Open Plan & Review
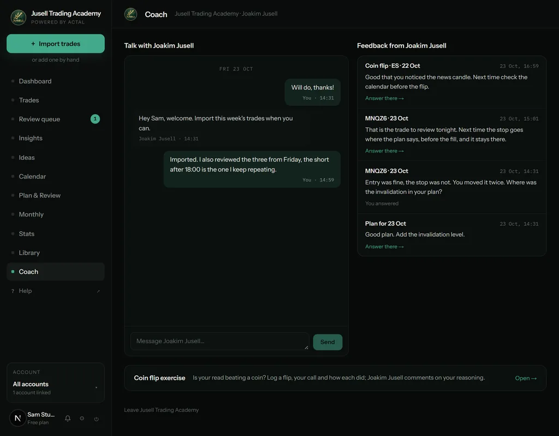 pos(56,196)
